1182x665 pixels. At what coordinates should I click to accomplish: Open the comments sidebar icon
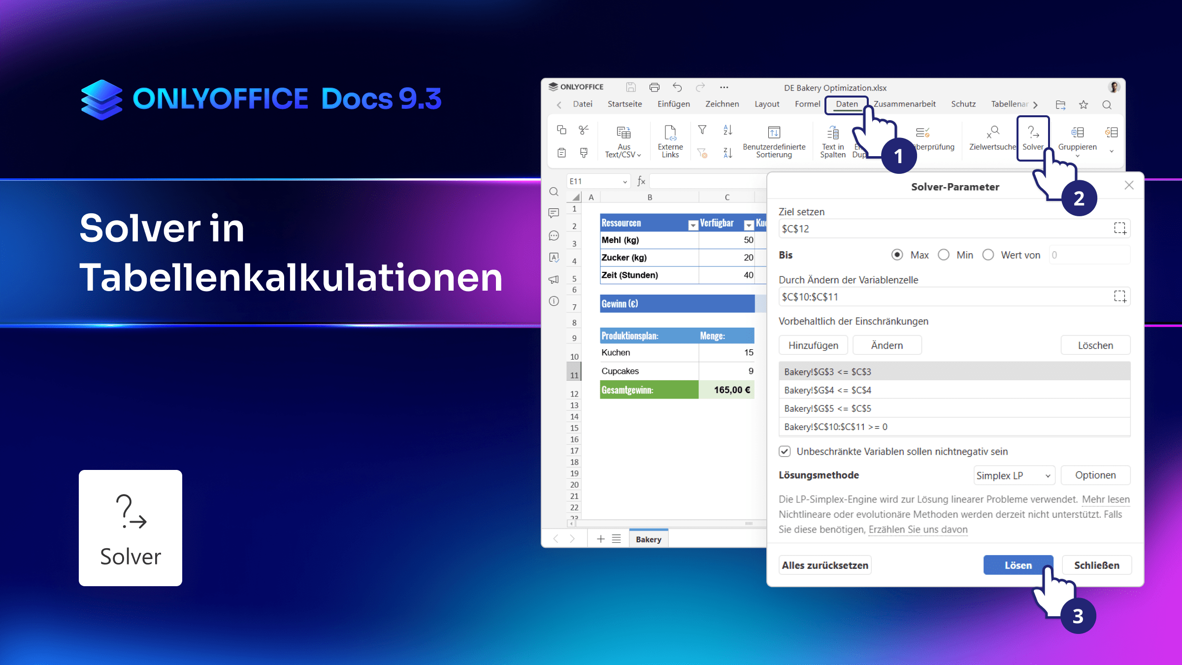554,213
